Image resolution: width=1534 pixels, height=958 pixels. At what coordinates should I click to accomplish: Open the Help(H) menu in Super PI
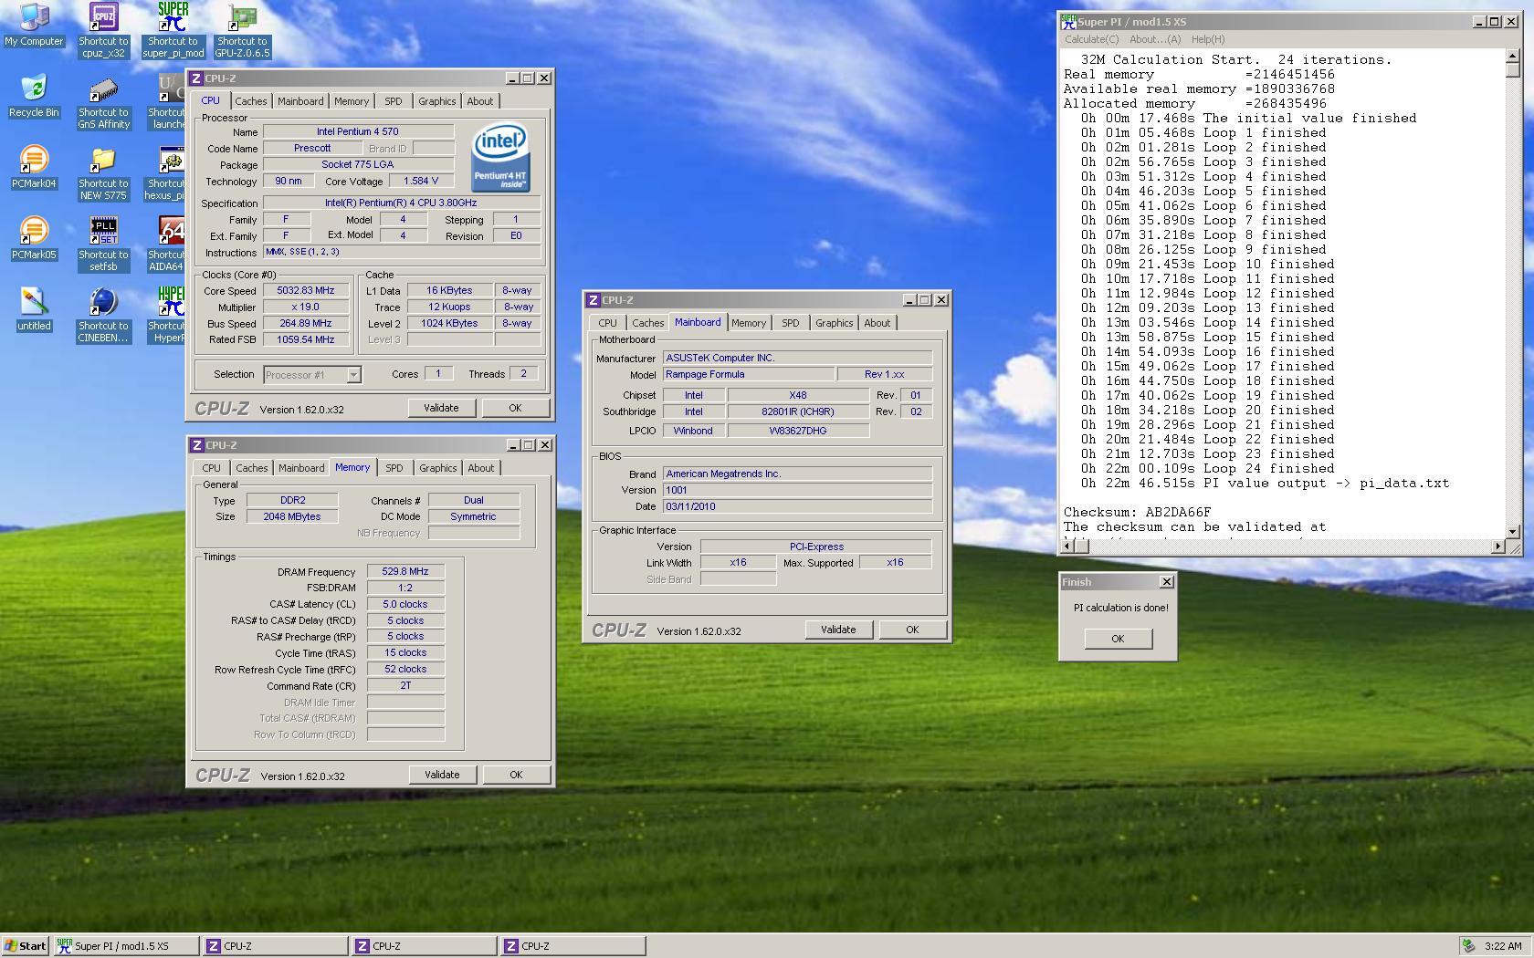point(1207,39)
